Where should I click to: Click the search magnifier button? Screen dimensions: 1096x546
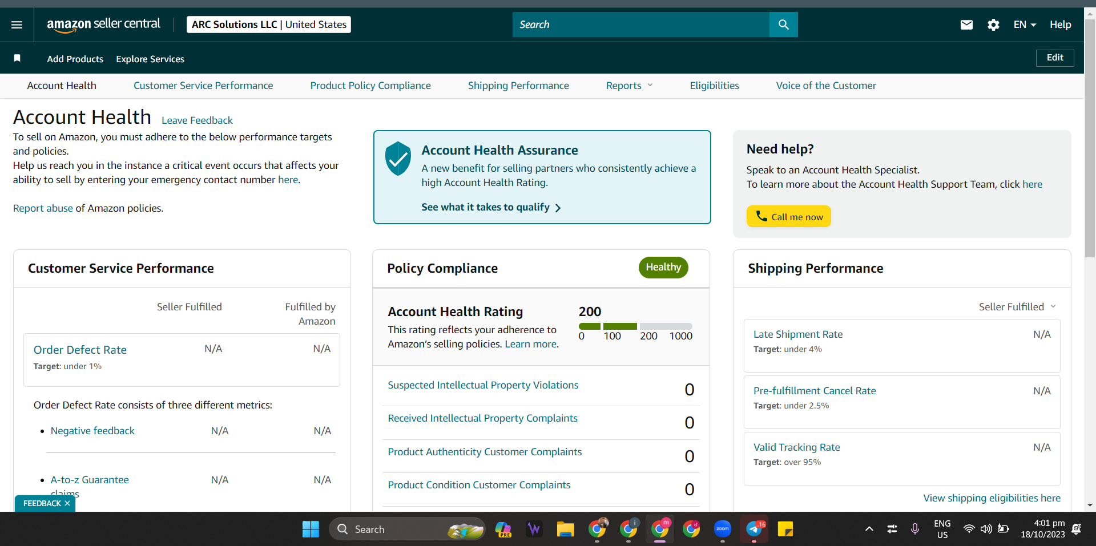click(783, 25)
